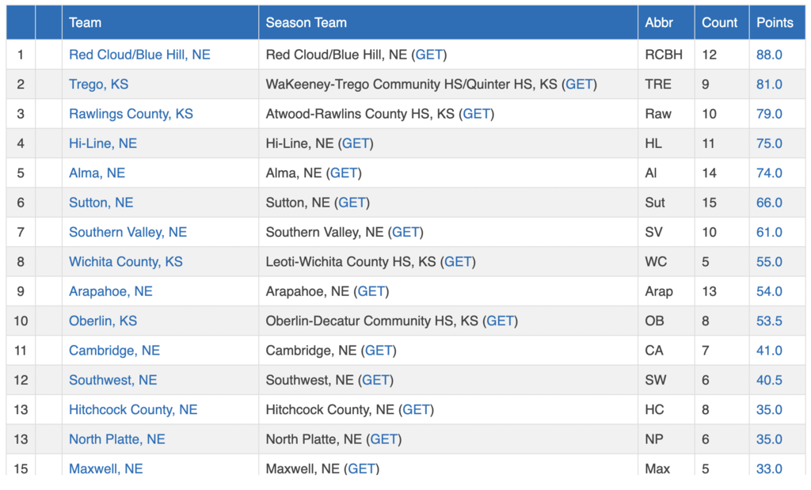
Task: Open GET link for Oberlin-Decatur Community HS
Action: [500, 321]
